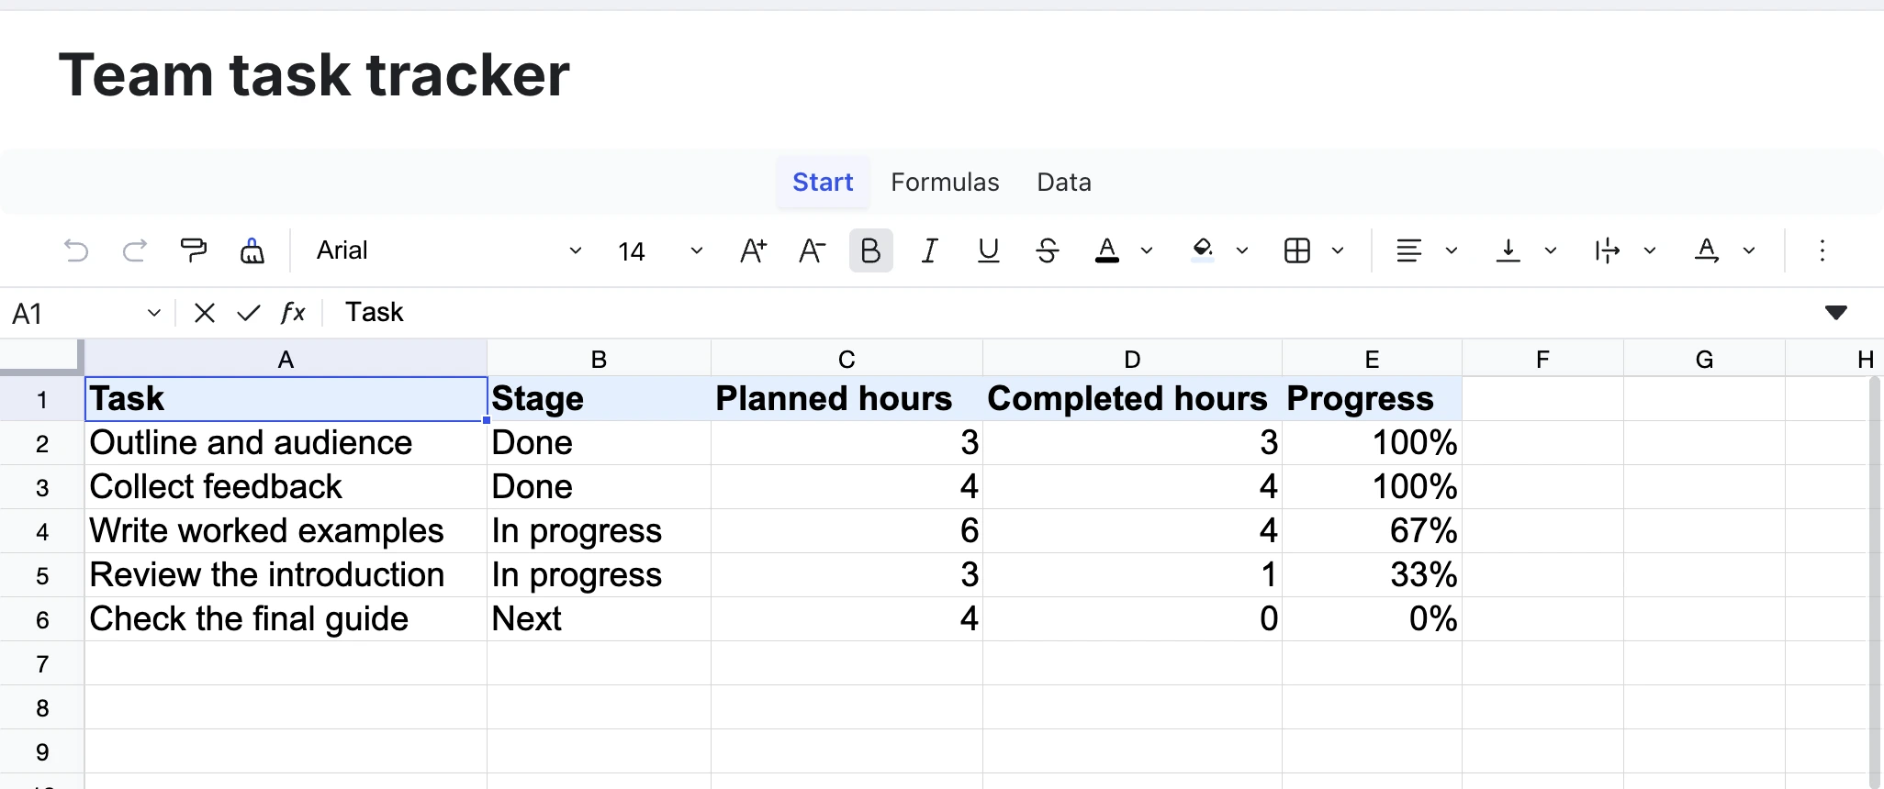Switch to the Data tab
The width and height of the screenshot is (1884, 789).
coord(1064,182)
